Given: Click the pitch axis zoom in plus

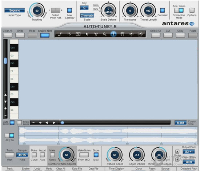Looking at the screenshot, I should (5, 109).
